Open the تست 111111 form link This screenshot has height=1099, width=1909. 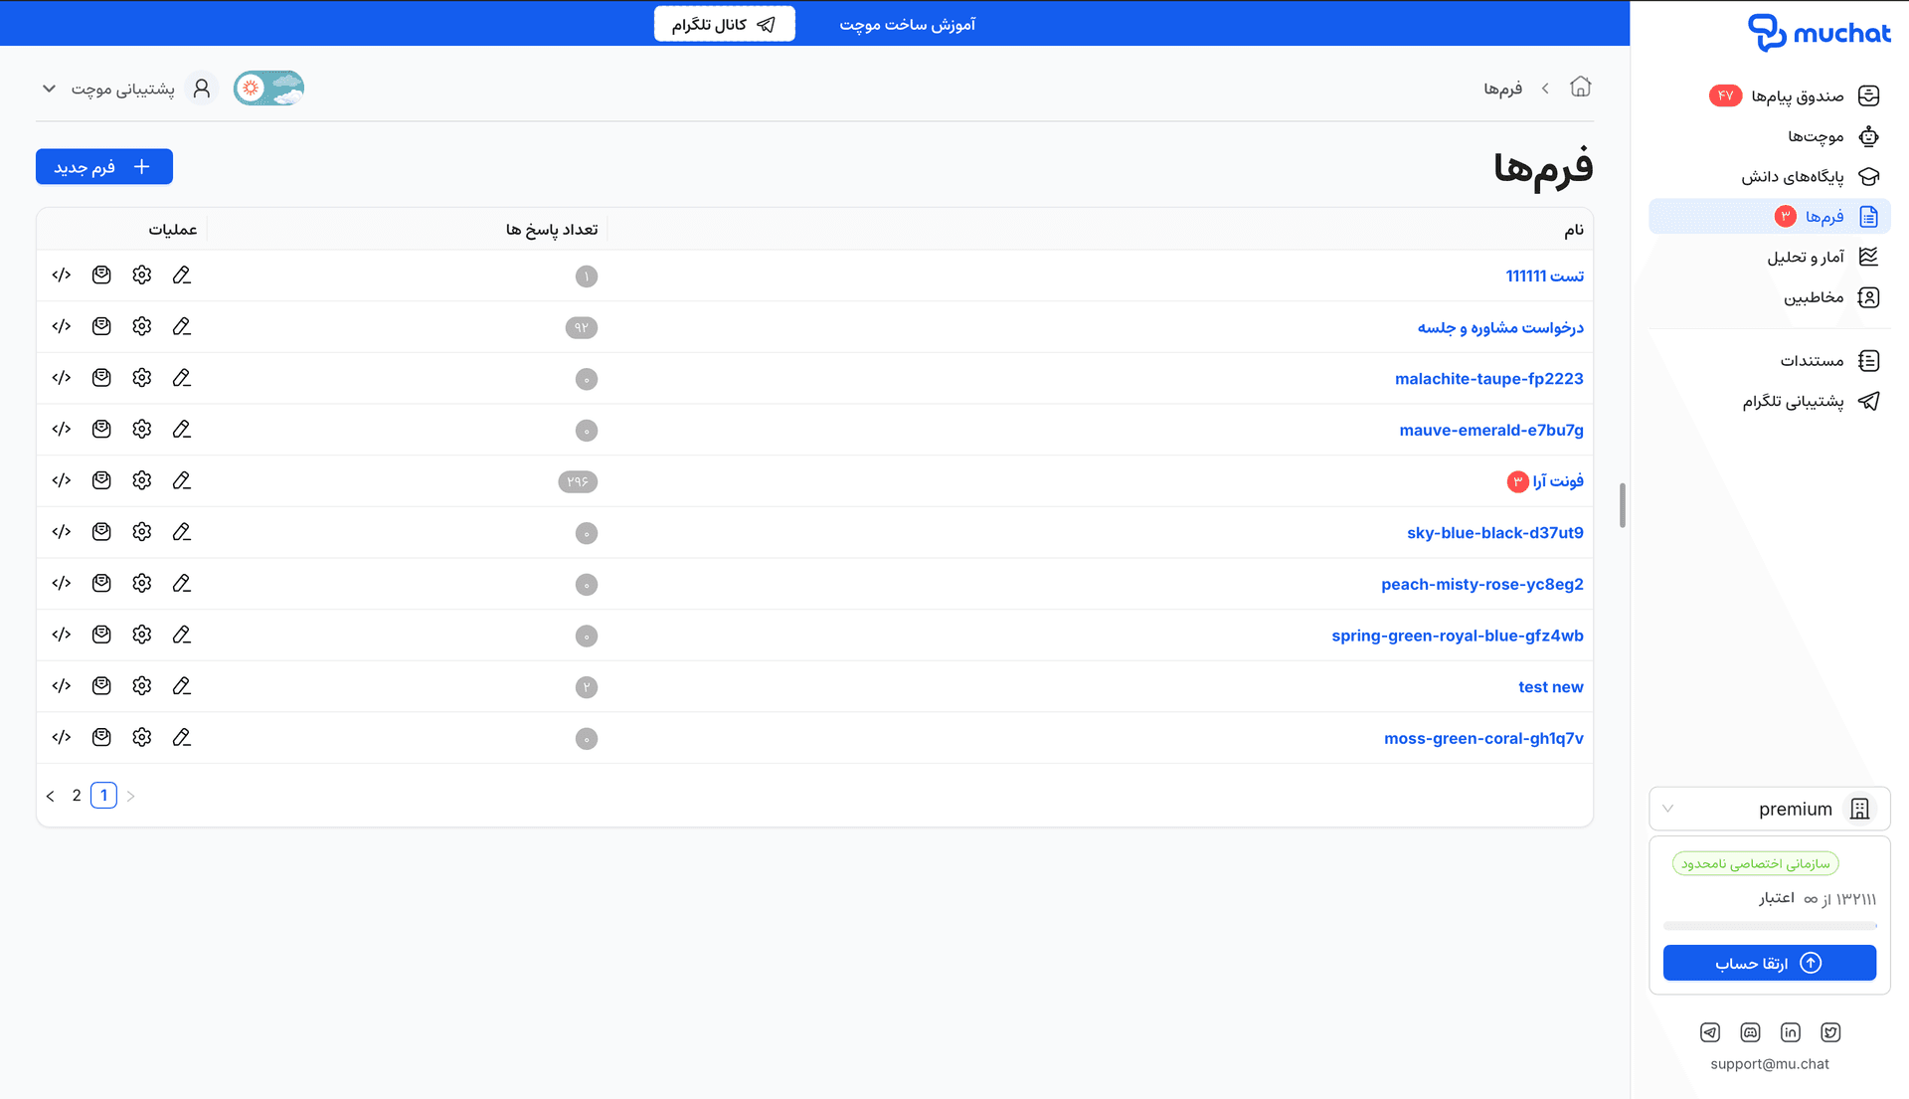(1544, 275)
